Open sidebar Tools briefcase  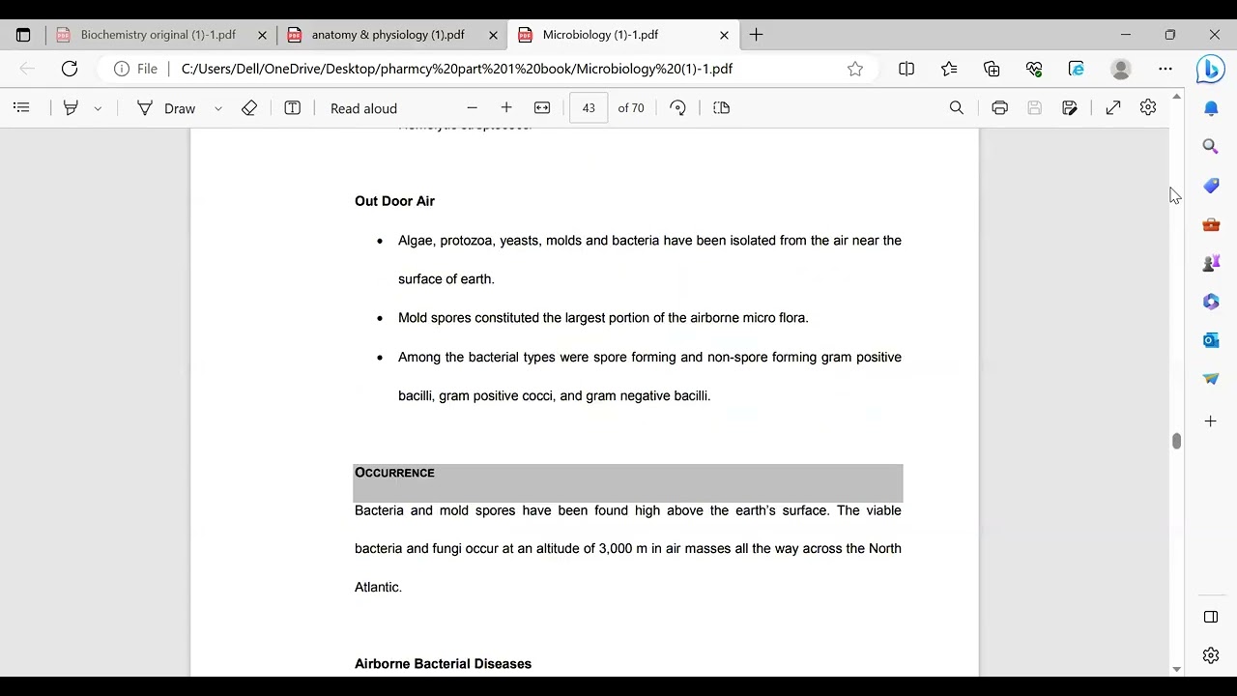(x=1211, y=224)
